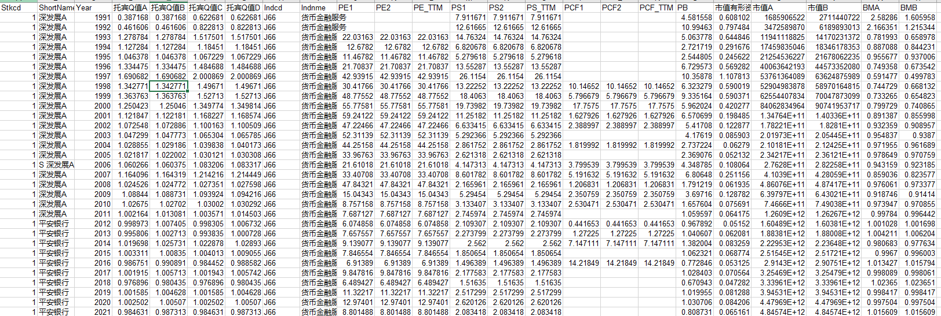Image resolution: width=941 pixels, height=316 pixels.
Task: Click the Year cell showing 2016
Action: [93, 263]
